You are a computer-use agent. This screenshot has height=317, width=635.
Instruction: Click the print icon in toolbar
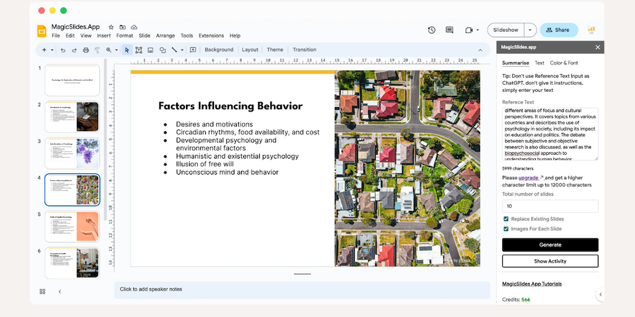click(86, 50)
